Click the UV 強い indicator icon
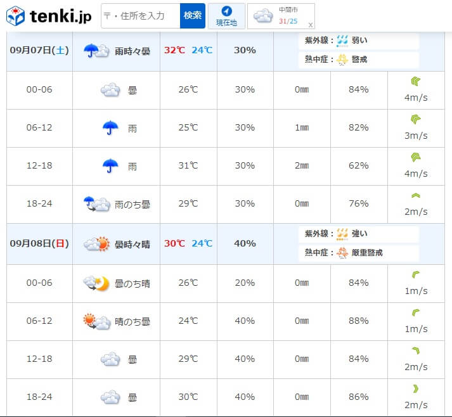The image size is (452, 417). (x=342, y=234)
